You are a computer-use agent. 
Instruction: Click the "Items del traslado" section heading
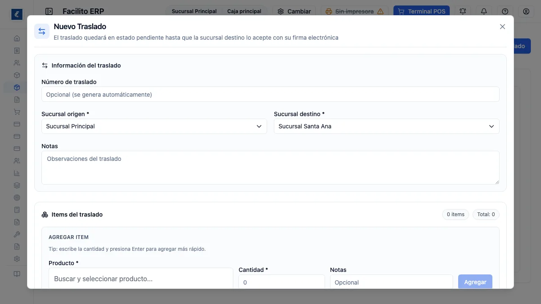click(x=77, y=214)
